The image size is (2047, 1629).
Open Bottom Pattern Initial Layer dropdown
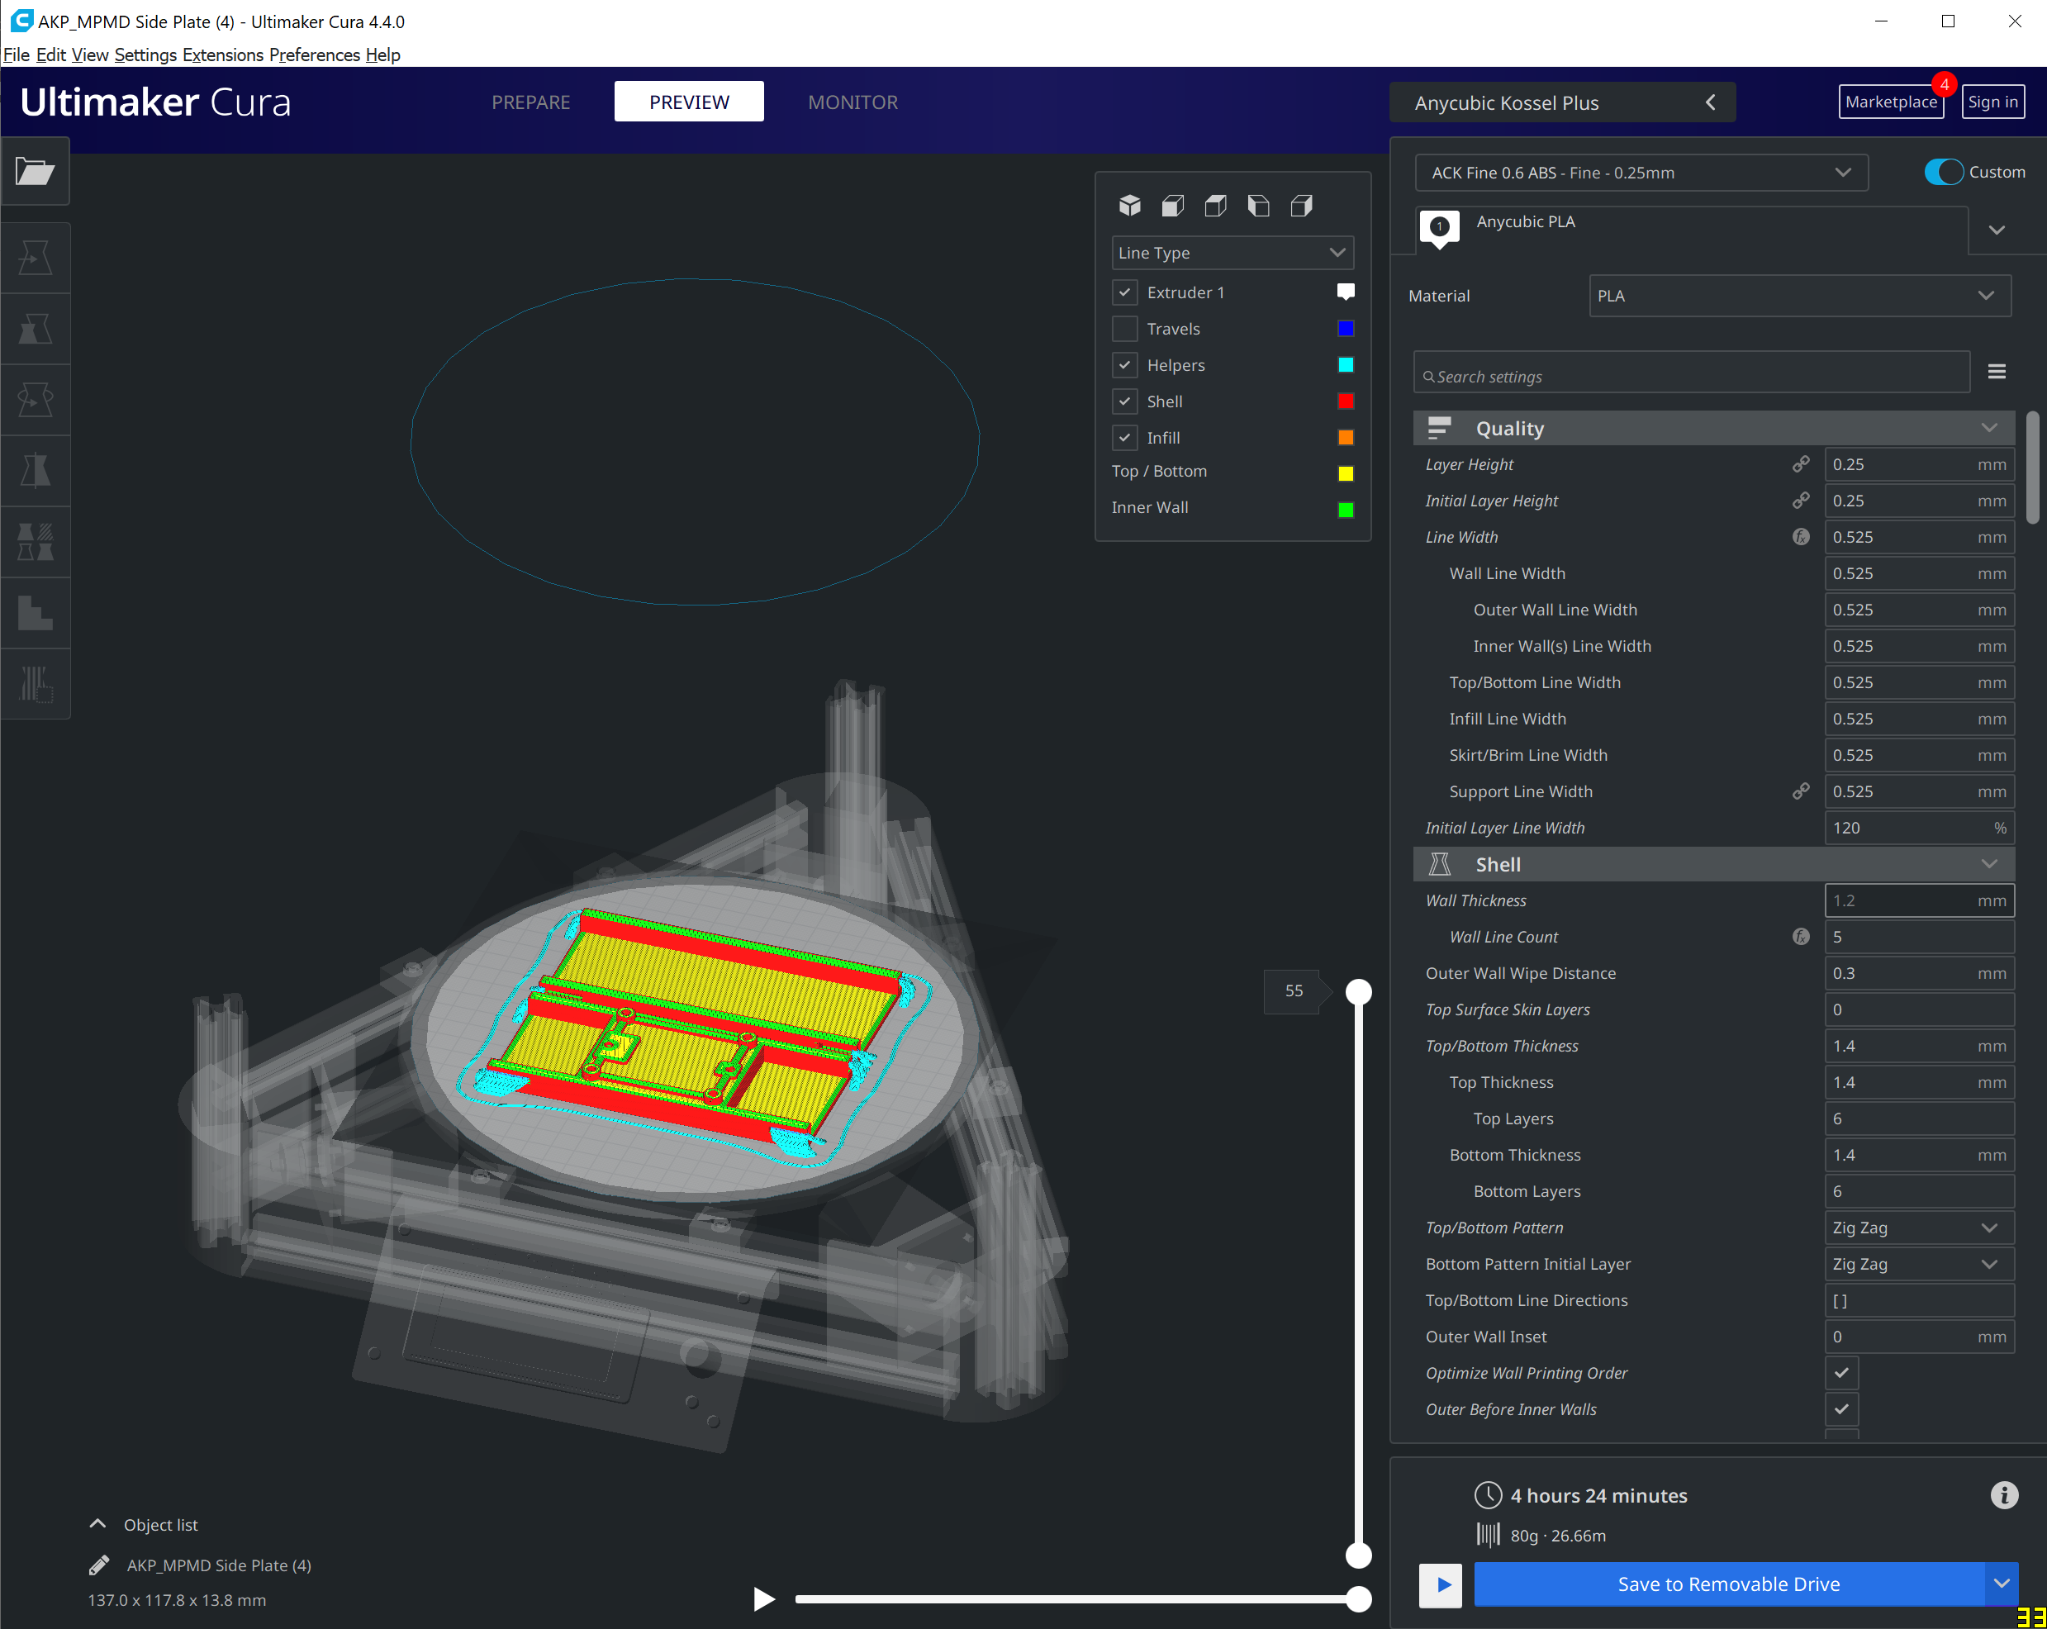[x=1919, y=1265]
